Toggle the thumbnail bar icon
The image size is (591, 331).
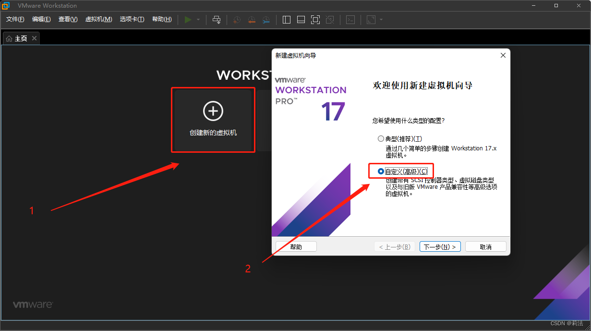tap(301, 20)
